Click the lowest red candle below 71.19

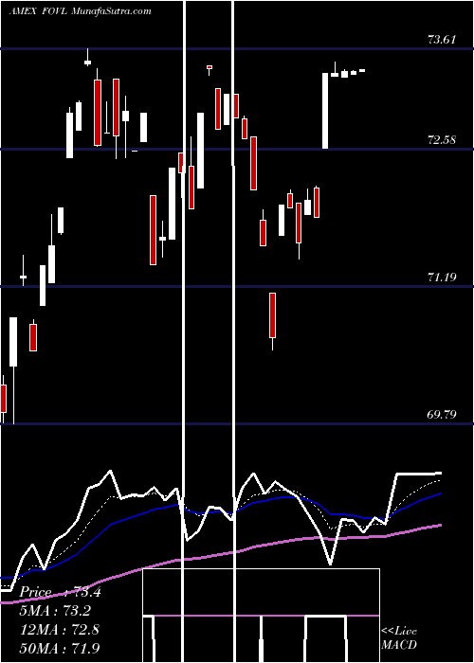[x=273, y=321]
